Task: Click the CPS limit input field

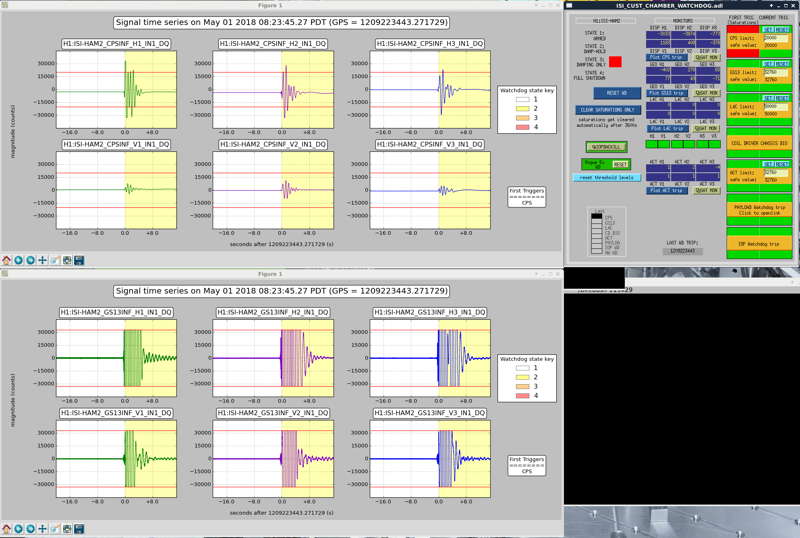Action: pos(775,38)
